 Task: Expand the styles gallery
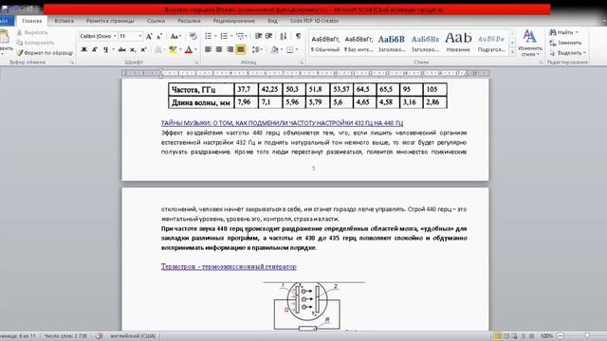[x=512, y=52]
